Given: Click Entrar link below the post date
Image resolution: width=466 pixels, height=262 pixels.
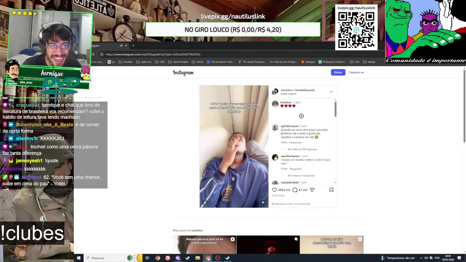Looking at the screenshot, I should [276, 204].
